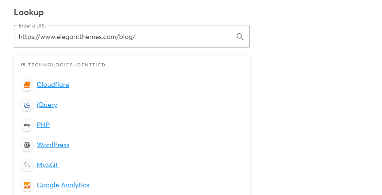The height and width of the screenshot is (195, 382).
Task: Click the Cloudflare logo icon
Action: click(27, 85)
